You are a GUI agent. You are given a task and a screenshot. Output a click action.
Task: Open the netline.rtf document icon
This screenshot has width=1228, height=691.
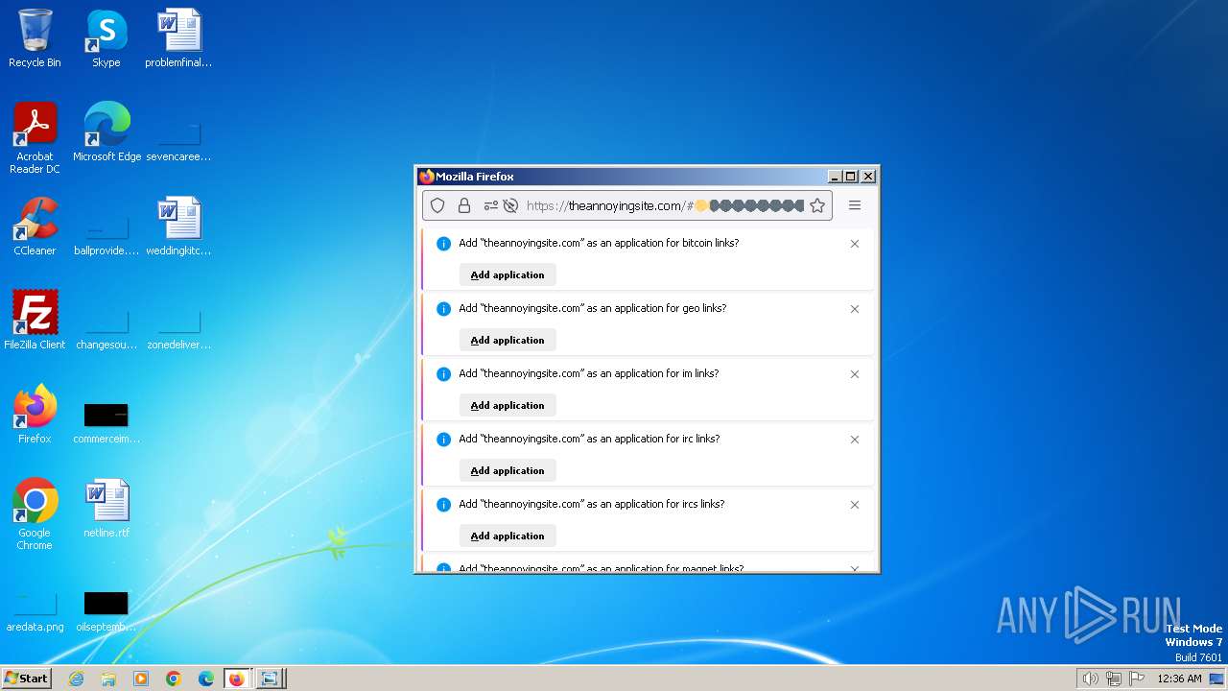tap(106, 509)
